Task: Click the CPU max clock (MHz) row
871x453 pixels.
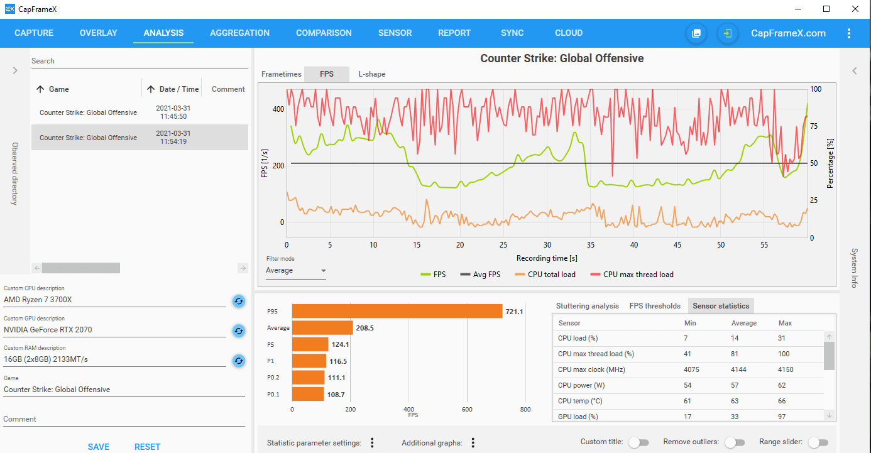Action: point(688,369)
